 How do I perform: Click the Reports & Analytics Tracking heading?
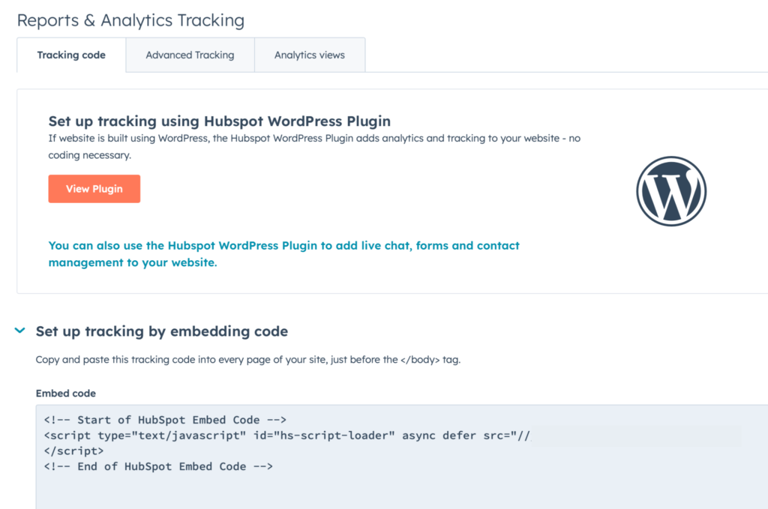coord(130,20)
